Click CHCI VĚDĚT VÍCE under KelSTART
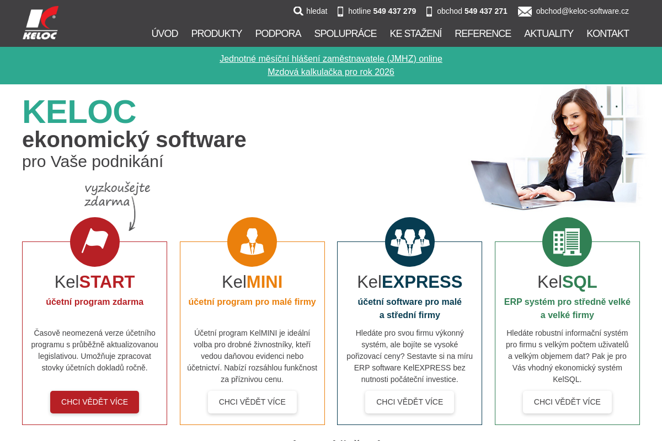Image resolution: width=662 pixels, height=441 pixels. coord(94,402)
